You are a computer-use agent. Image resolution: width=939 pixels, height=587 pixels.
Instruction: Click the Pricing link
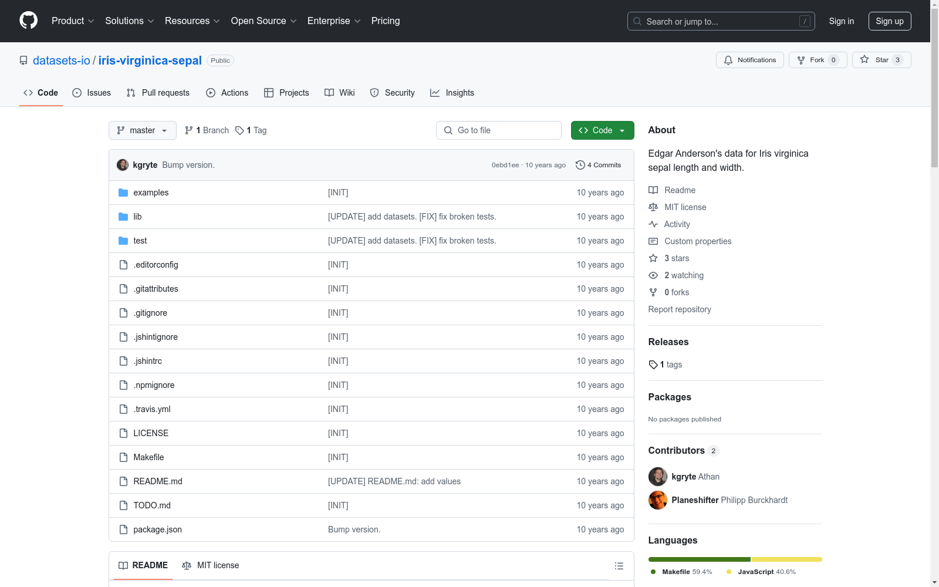click(386, 21)
